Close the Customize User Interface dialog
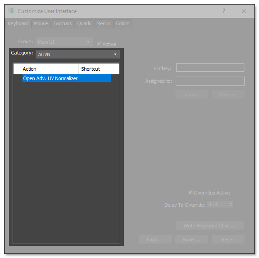 click(244, 11)
